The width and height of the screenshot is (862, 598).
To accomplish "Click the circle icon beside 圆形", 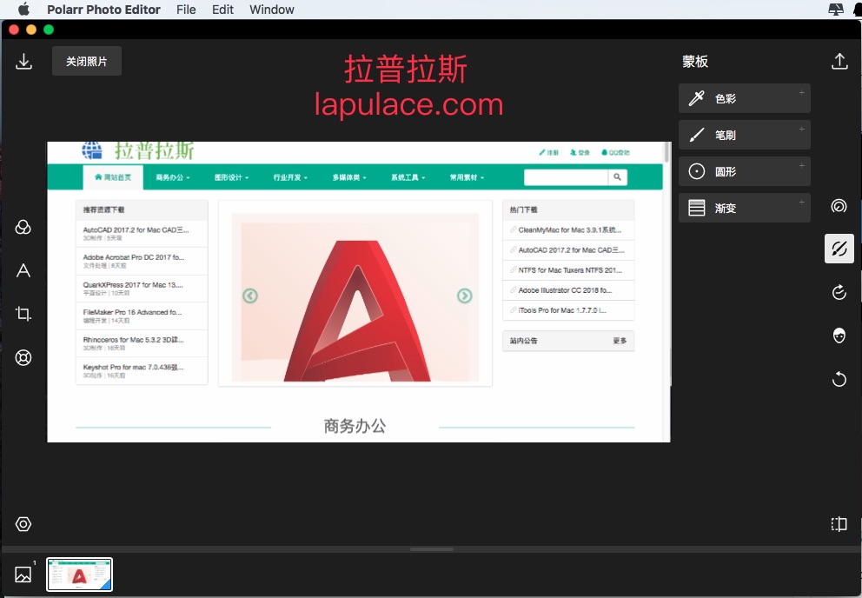I will (697, 171).
